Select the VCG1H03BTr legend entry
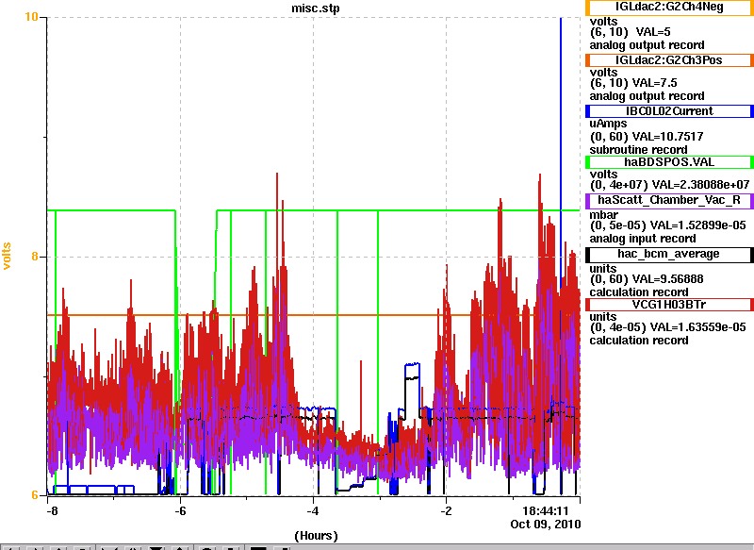The image size is (754, 550). (669, 305)
